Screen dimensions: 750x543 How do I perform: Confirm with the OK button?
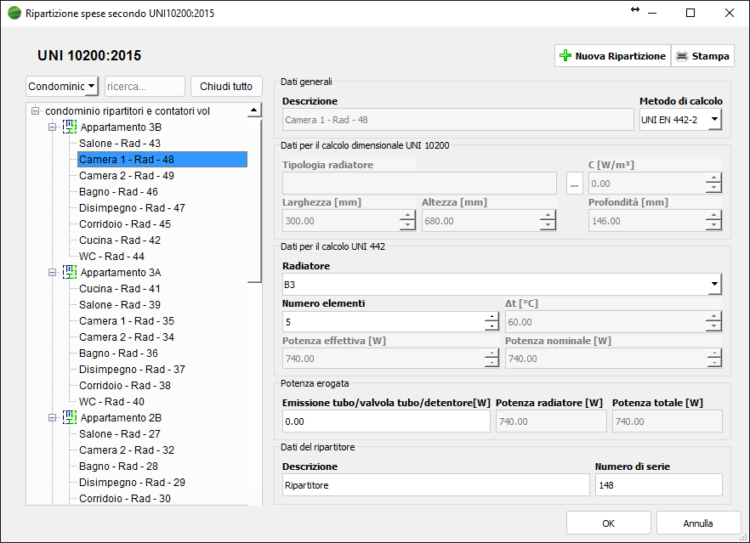point(608,523)
